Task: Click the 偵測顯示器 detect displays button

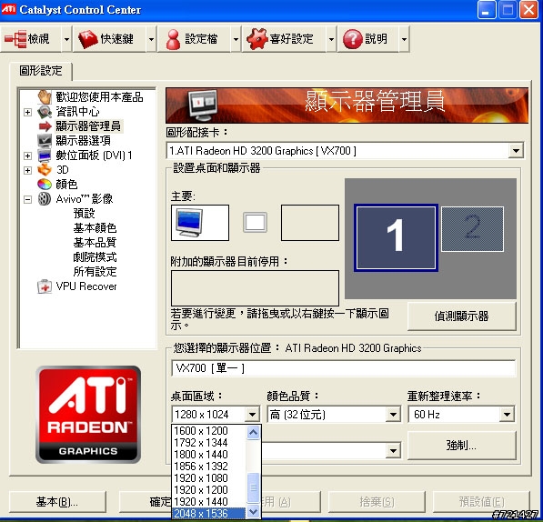Action: [x=462, y=316]
